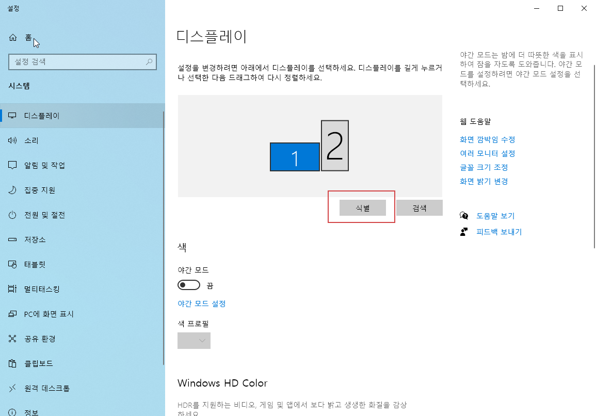Click the 시스템 section heading
This screenshot has width=596, height=416.
tap(19, 86)
